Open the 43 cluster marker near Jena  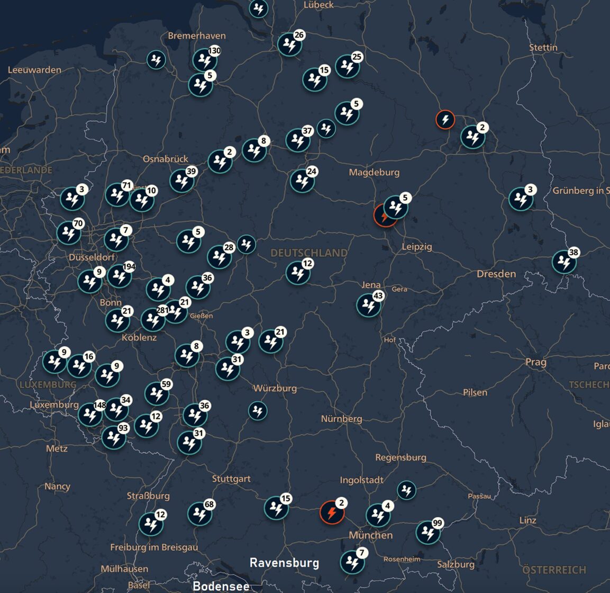click(368, 306)
